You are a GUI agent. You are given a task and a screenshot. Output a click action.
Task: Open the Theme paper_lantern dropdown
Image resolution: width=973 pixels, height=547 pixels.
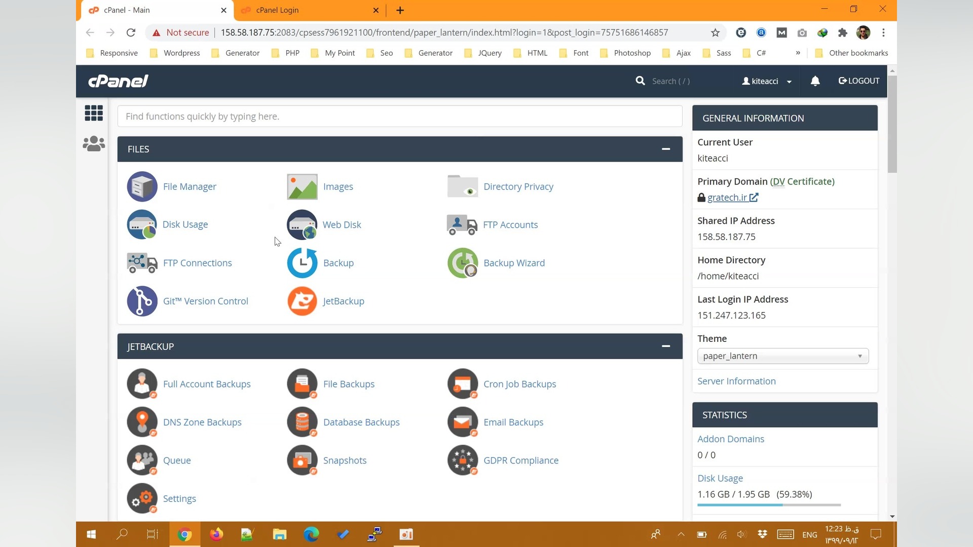[x=783, y=356]
